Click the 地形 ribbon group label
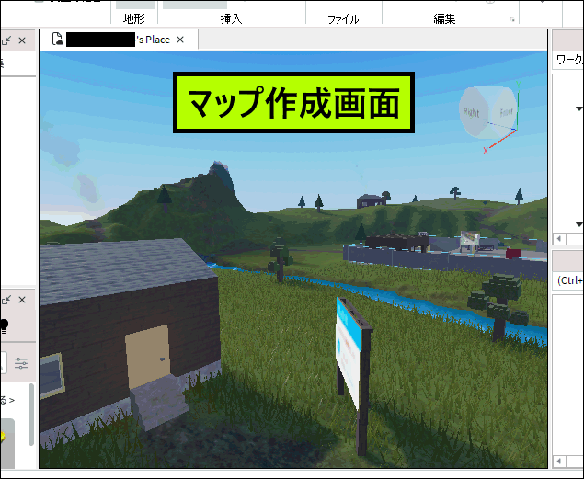 pos(134,18)
